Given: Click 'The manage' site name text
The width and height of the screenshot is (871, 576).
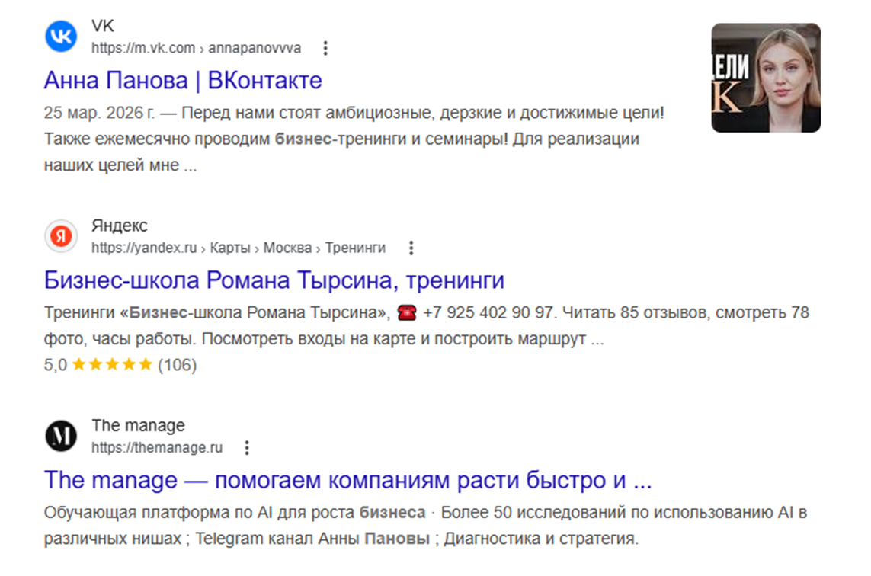Looking at the screenshot, I should click(139, 425).
